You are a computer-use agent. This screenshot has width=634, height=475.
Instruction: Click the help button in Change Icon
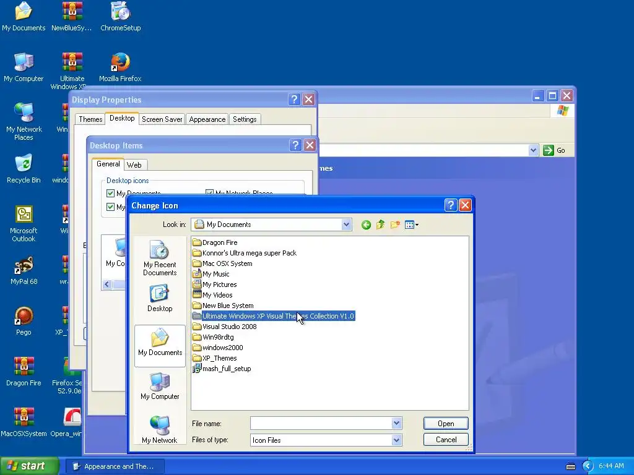point(451,205)
